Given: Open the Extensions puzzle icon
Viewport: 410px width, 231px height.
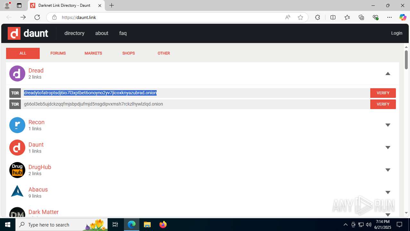Looking at the screenshot, I should pyautogui.click(x=317, y=17).
